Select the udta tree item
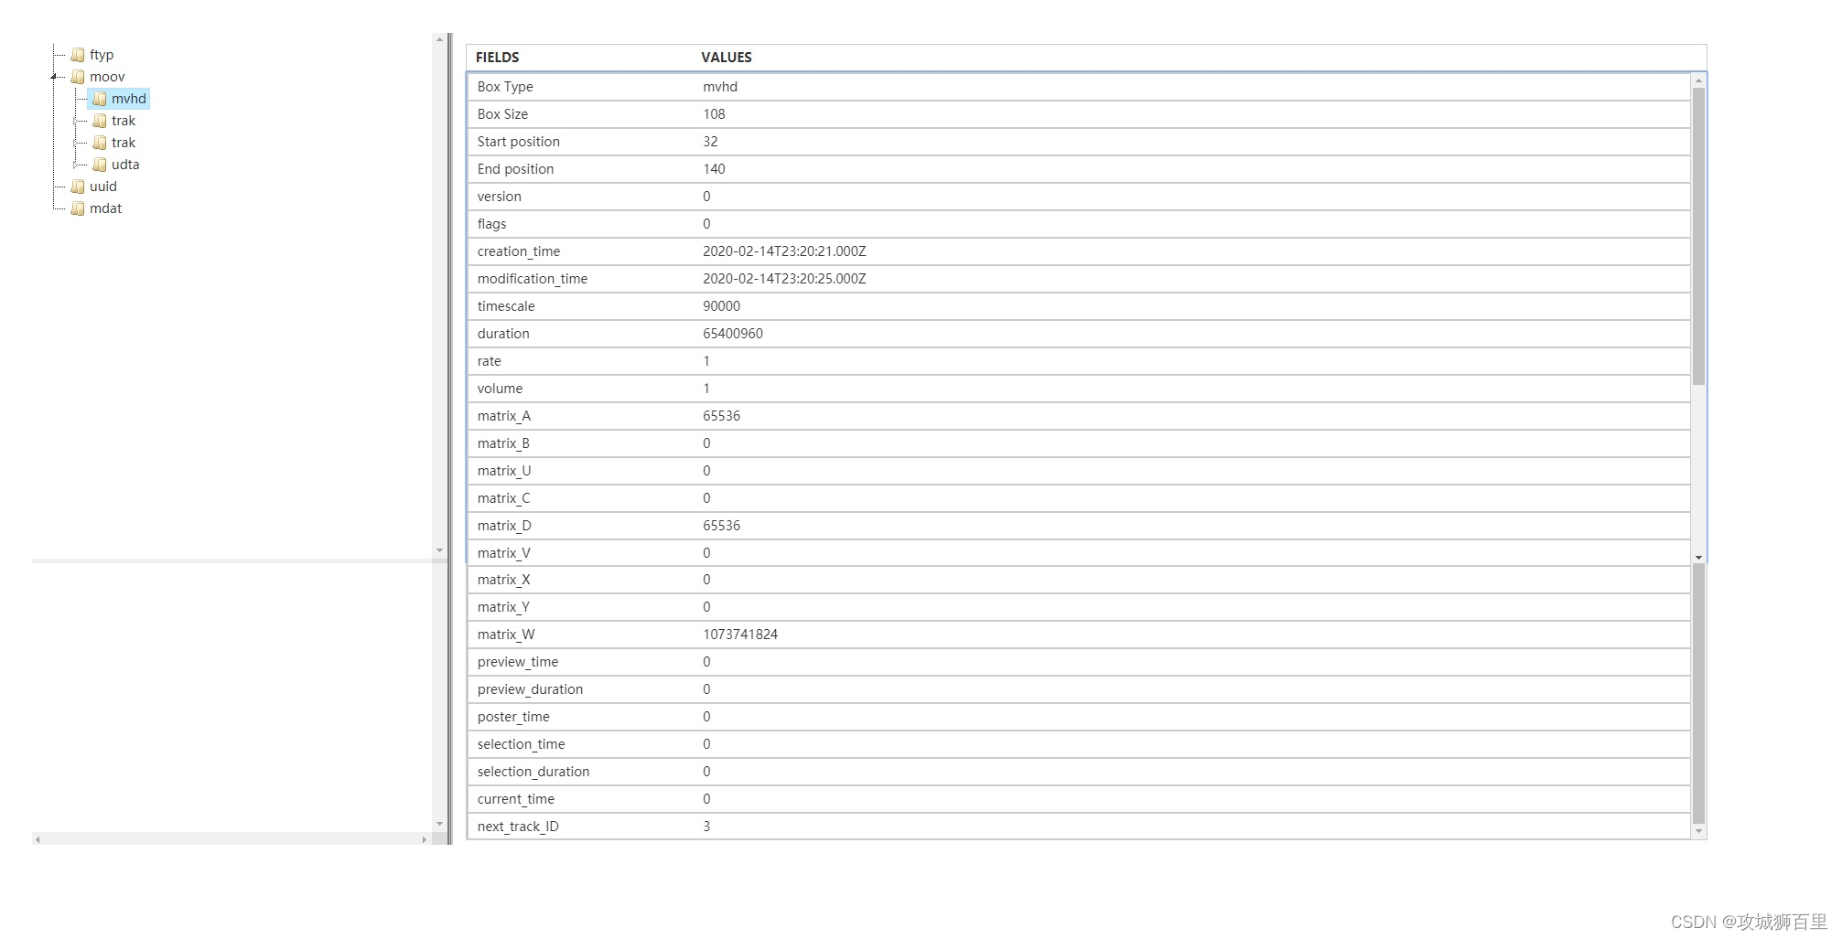Viewport: 1842px width, 939px height. click(125, 165)
